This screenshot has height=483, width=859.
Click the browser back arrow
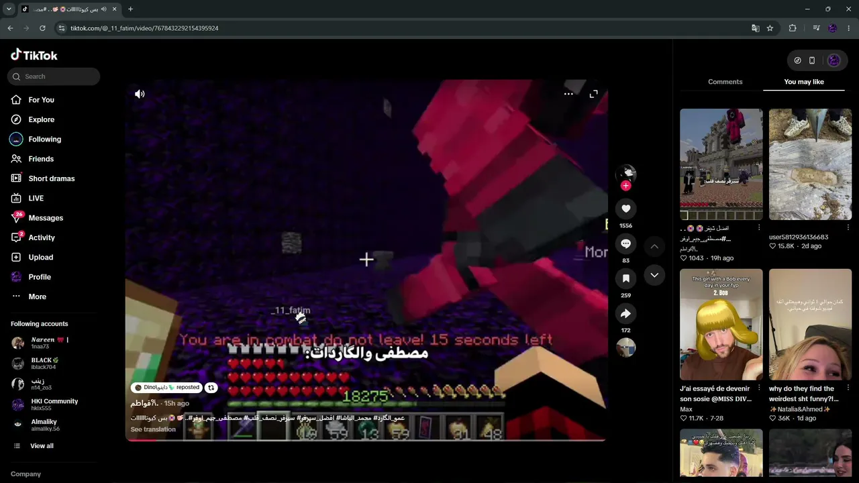[x=10, y=28]
